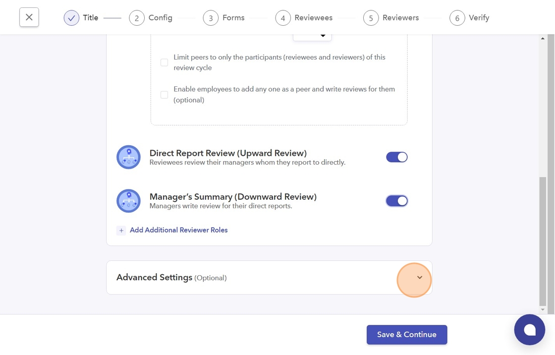Check Limit peers to only participants
Screen dimensions: 555x355
164,62
